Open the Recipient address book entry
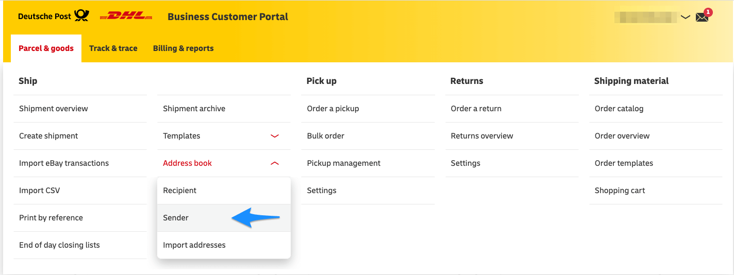Screen dimensions: 734x275 (x=224, y=191)
